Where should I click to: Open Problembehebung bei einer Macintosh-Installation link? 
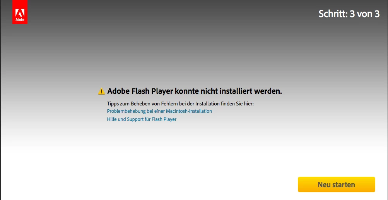tap(159, 111)
